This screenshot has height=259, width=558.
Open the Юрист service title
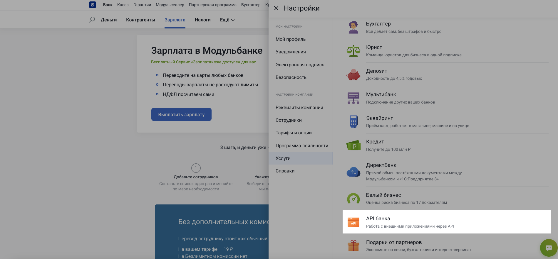click(374, 47)
